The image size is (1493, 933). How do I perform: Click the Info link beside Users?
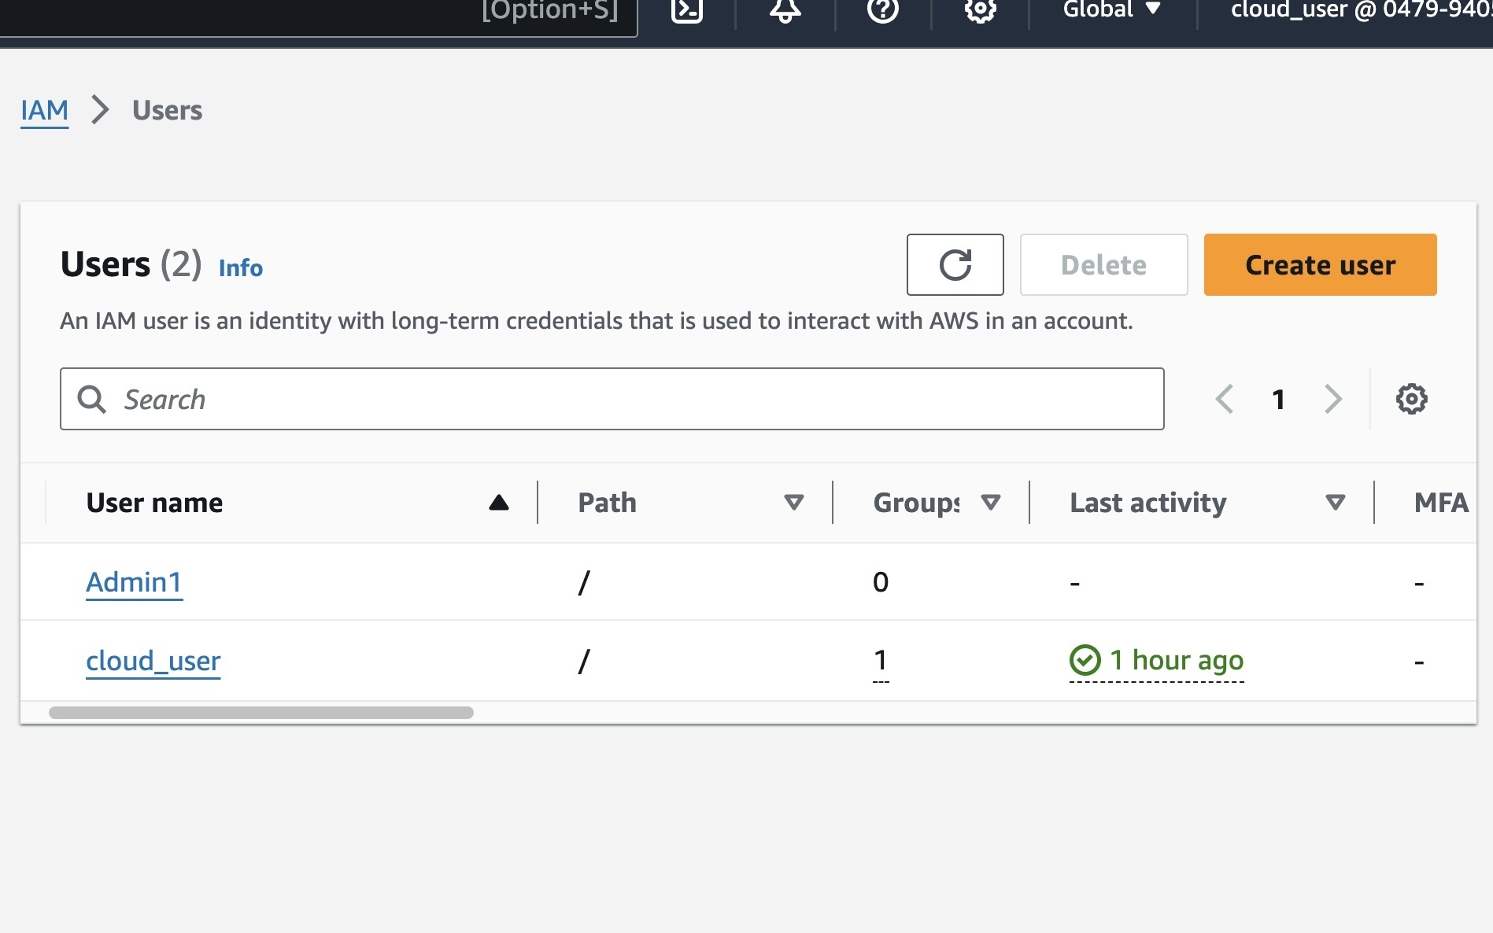tap(241, 268)
